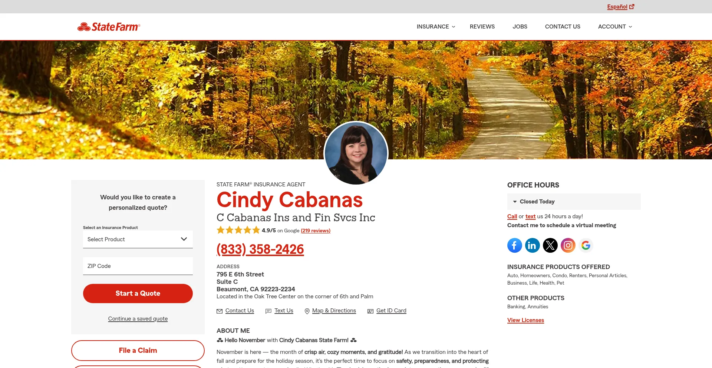
Task: Click the Start a Quote button
Action: tap(138, 294)
